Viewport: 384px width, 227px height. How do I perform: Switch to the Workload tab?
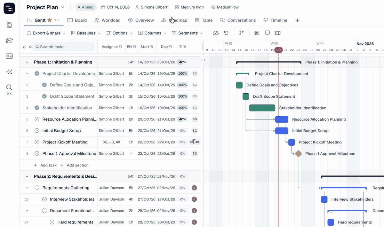pos(107,20)
